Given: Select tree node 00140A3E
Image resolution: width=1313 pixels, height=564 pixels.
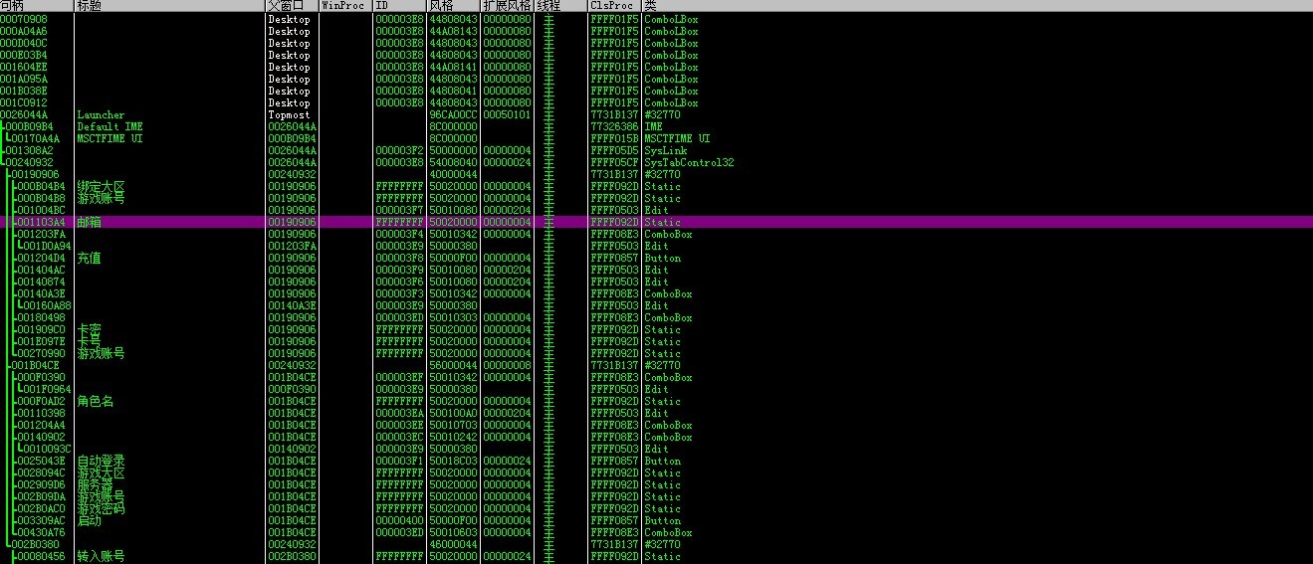Looking at the screenshot, I should click(42, 294).
